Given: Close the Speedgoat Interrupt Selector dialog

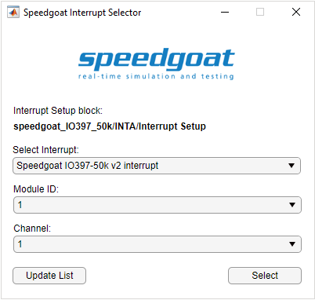Looking at the screenshot, I should (296, 12).
